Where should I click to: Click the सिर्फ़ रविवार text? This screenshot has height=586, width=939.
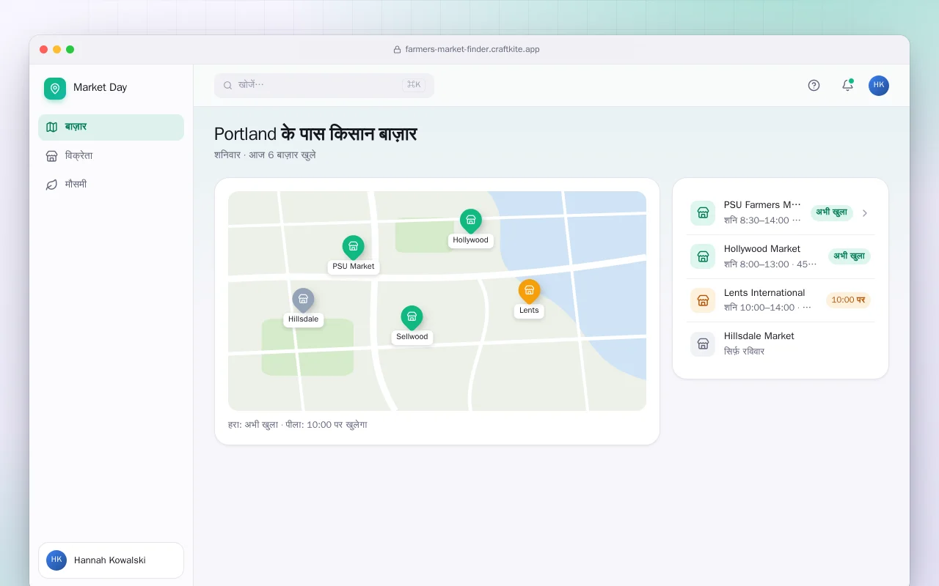pyautogui.click(x=745, y=352)
